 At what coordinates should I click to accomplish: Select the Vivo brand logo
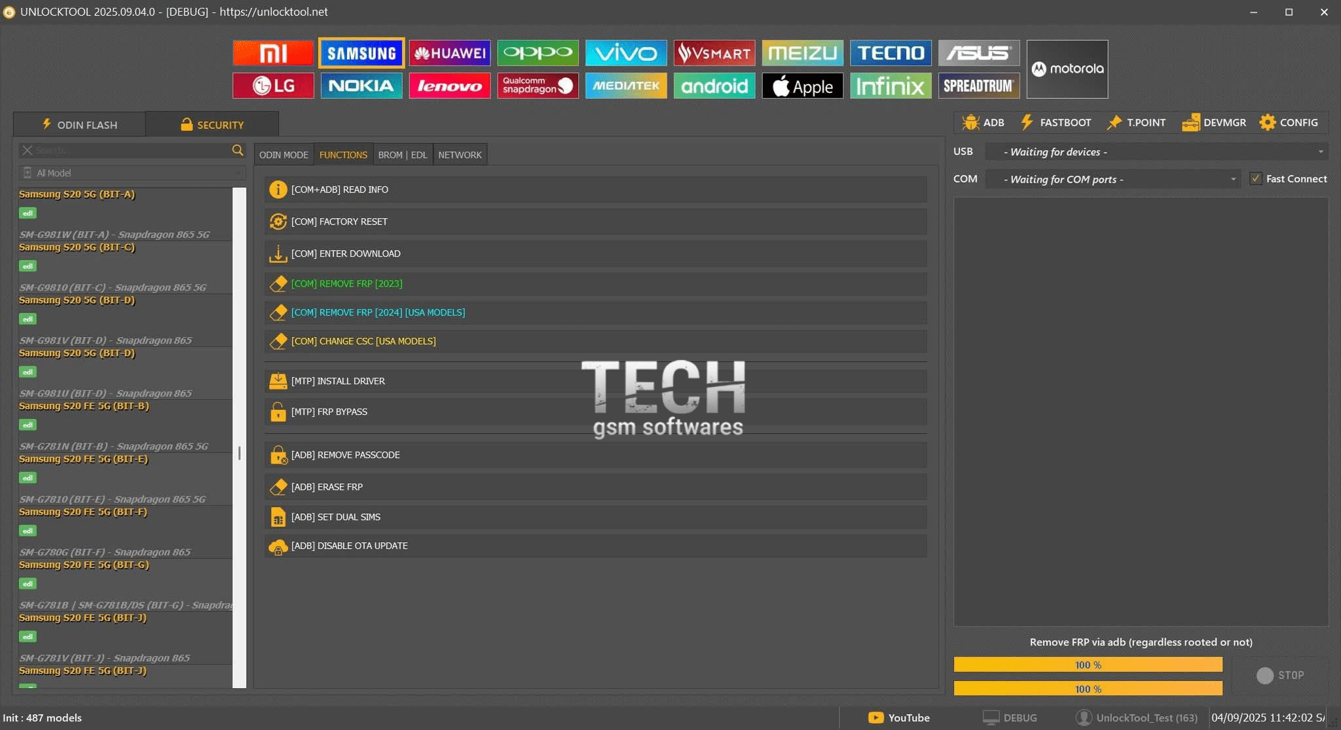point(626,53)
